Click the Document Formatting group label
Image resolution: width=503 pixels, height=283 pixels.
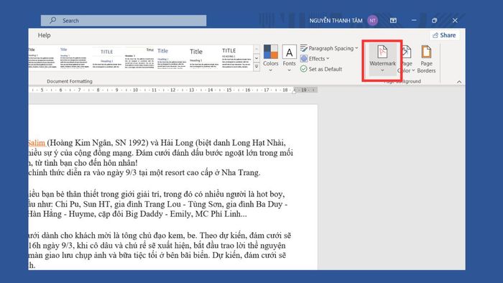tap(70, 81)
